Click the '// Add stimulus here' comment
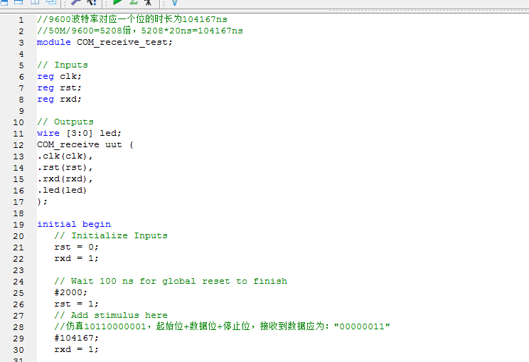This screenshot has width=529, height=362. [x=111, y=315]
